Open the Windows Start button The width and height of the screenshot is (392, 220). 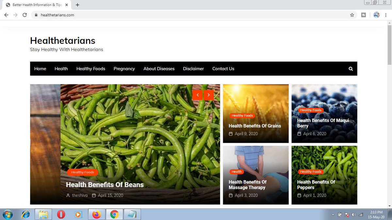coord(7,214)
